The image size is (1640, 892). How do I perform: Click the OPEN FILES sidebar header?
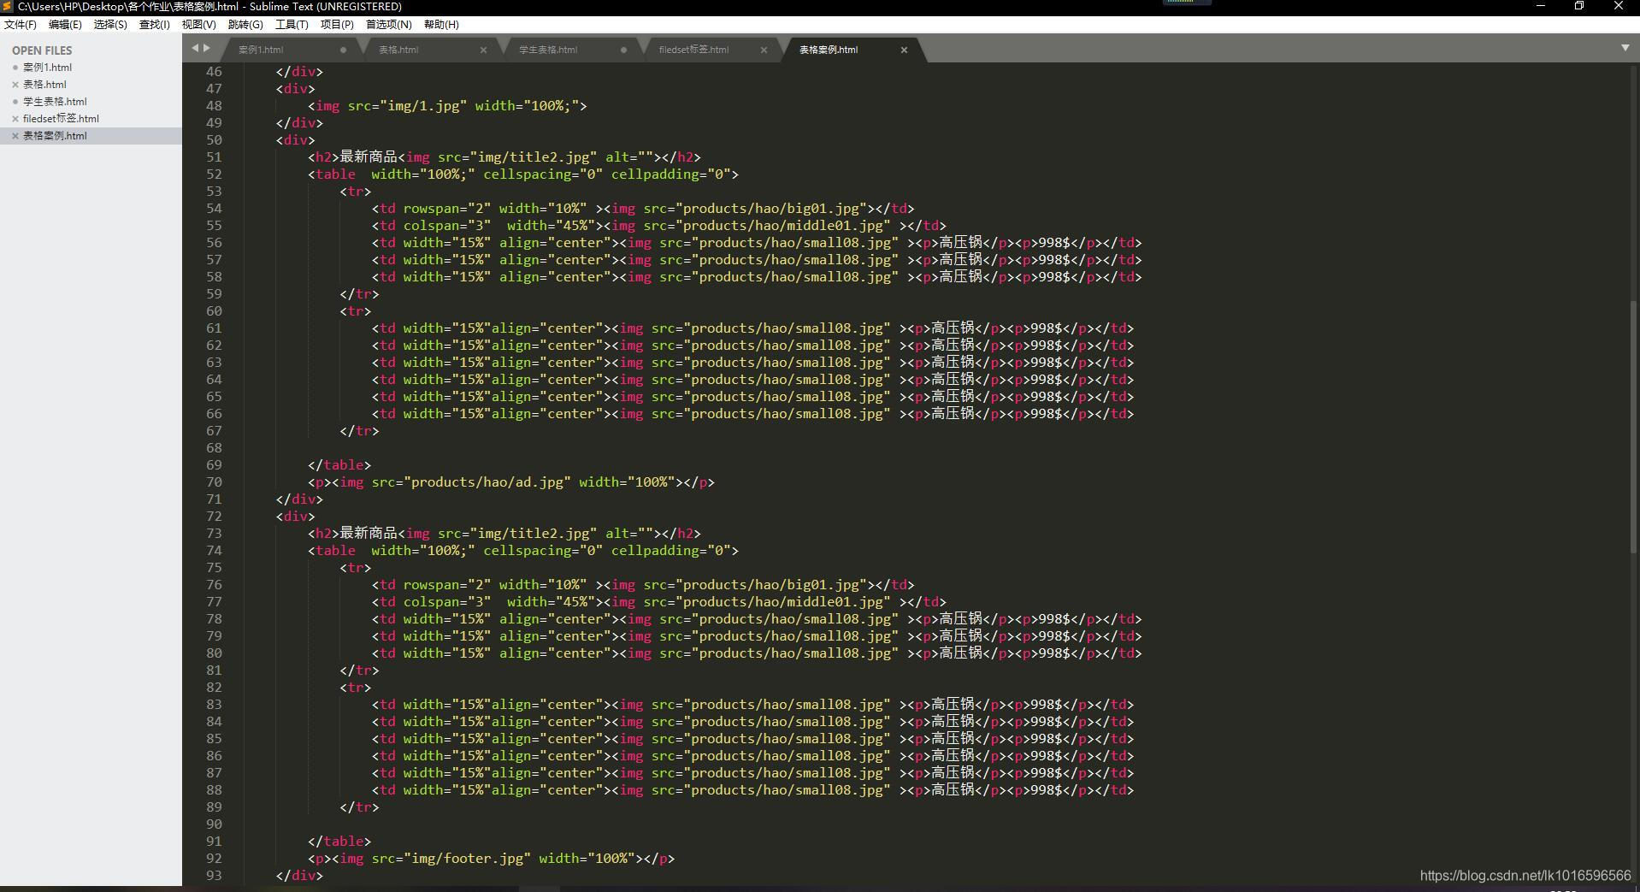[x=42, y=50]
